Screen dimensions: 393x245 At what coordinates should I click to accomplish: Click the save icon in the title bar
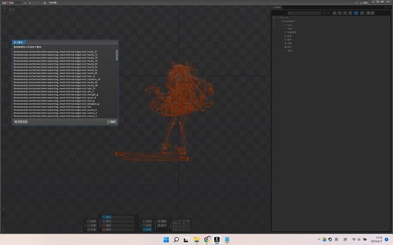click(x=30, y=3)
